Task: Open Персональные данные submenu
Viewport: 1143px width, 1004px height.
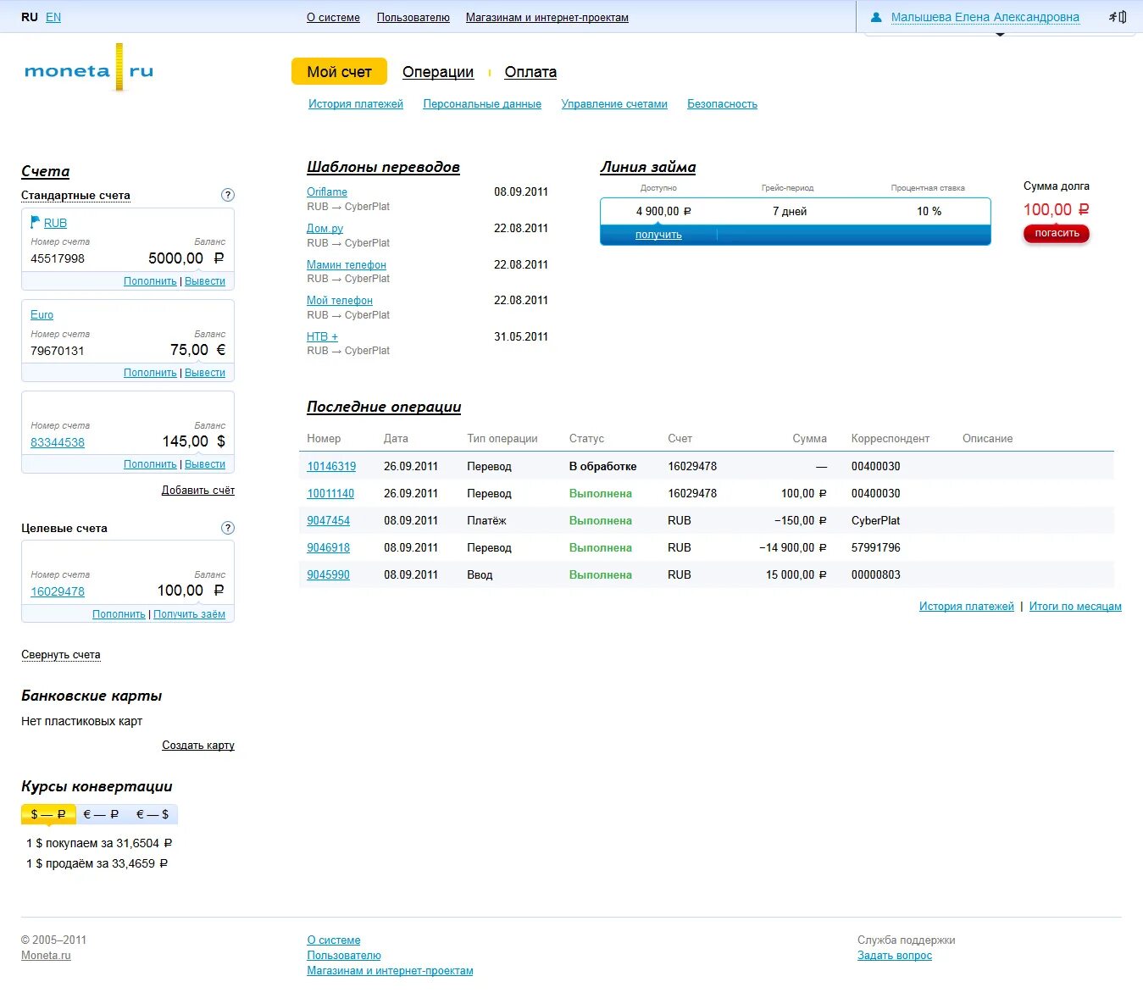Action: (482, 104)
